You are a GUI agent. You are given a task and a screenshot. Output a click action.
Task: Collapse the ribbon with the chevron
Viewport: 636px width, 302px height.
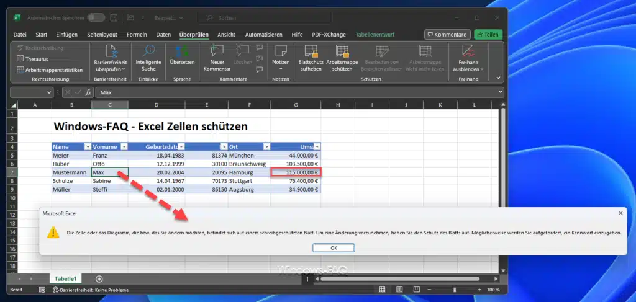click(x=499, y=78)
